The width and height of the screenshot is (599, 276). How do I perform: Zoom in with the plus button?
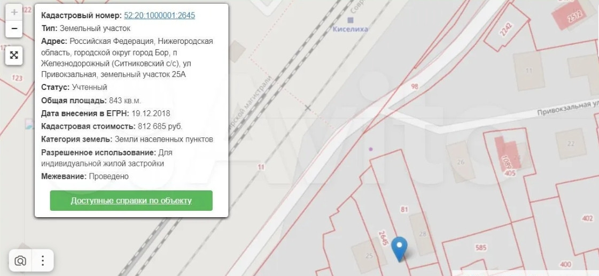pyautogui.click(x=14, y=12)
